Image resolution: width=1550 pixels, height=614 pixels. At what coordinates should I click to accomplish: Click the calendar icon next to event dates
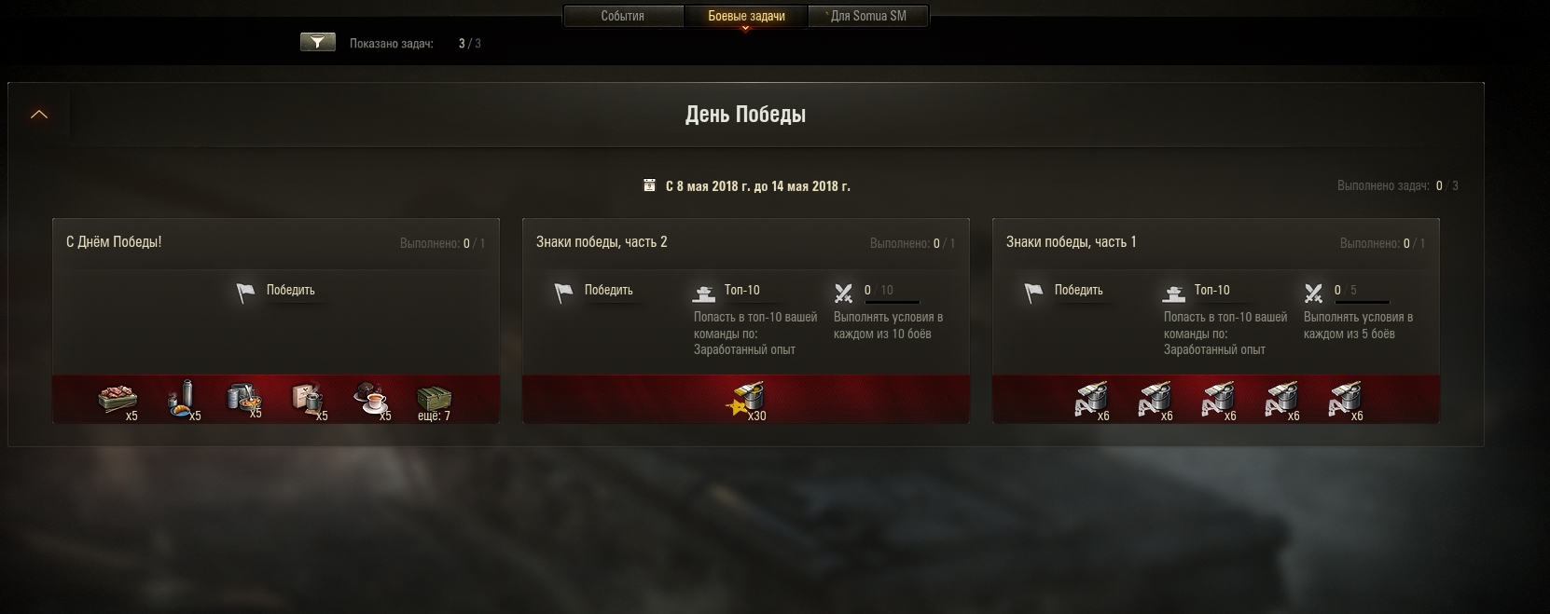coord(650,185)
